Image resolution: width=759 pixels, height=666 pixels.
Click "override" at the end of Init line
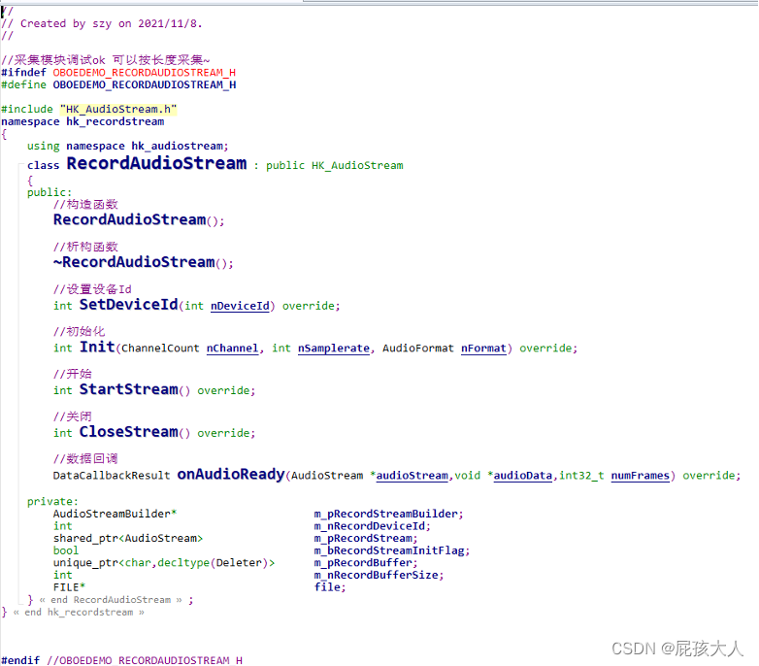tap(546, 349)
